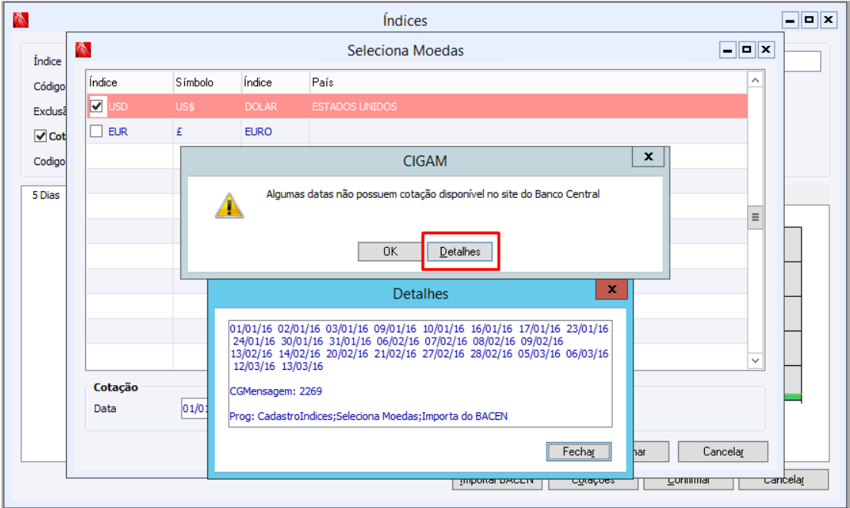
Task: Click the date 13/03/16 in Detalhes
Action: [302, 366]
